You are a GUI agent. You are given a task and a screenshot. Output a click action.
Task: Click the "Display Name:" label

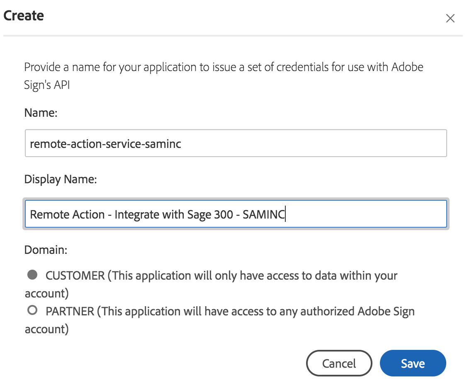click(61, 179)
